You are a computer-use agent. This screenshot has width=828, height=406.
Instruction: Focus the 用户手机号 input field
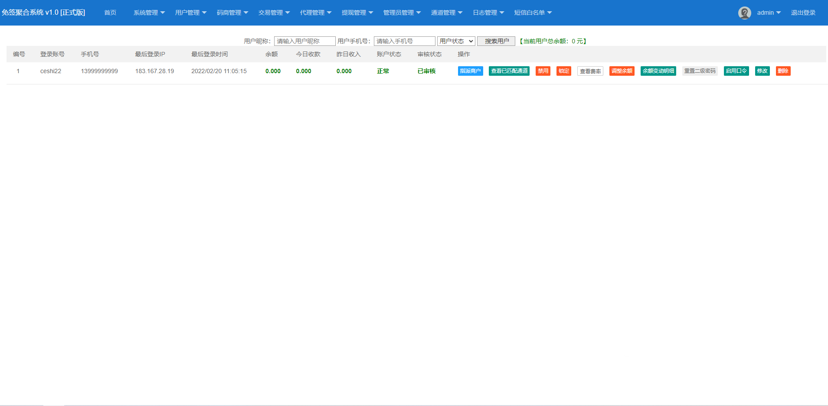(x=404, y=41)
